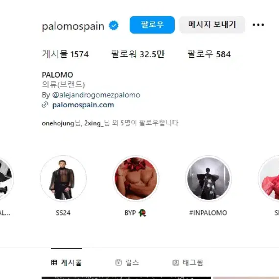Screen dimensions: 279x279
Task: Visit the @alejandrogomezpalomo profile mention
Action: click(x=96, y=95)
